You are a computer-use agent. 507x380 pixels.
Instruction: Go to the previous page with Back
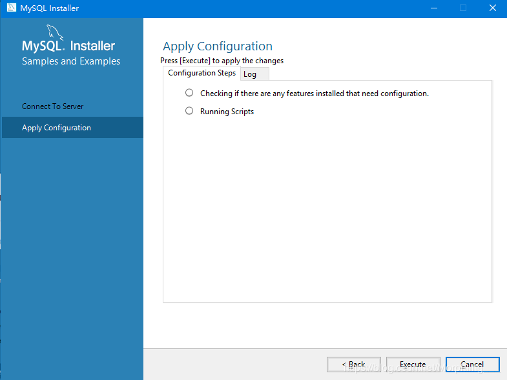[353, 365]
